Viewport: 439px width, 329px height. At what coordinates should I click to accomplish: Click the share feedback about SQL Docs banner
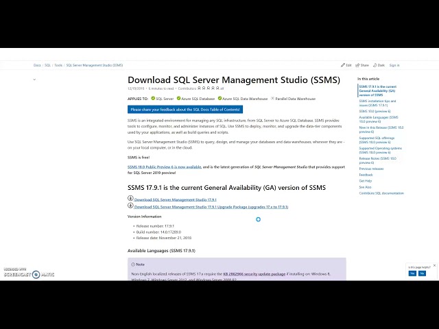(185, 110)
